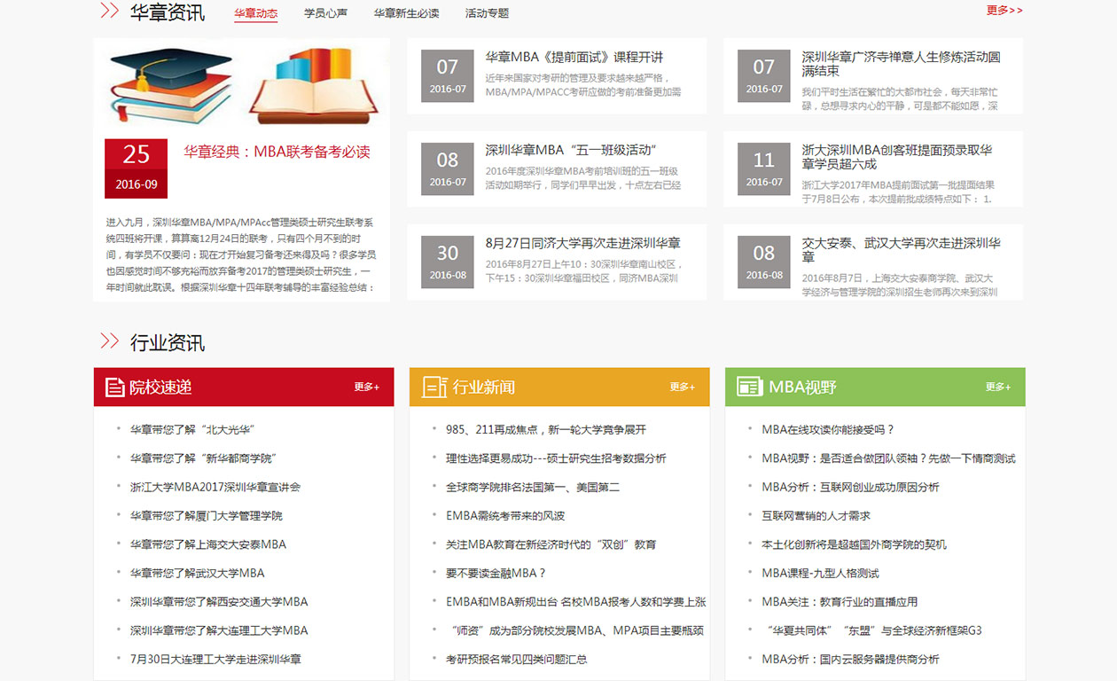This screenshot has height=681, width=1117.
Task: Open “华夏共同体”“东盟”与全球经济新框架G3
Action: (x=874, y=630)
